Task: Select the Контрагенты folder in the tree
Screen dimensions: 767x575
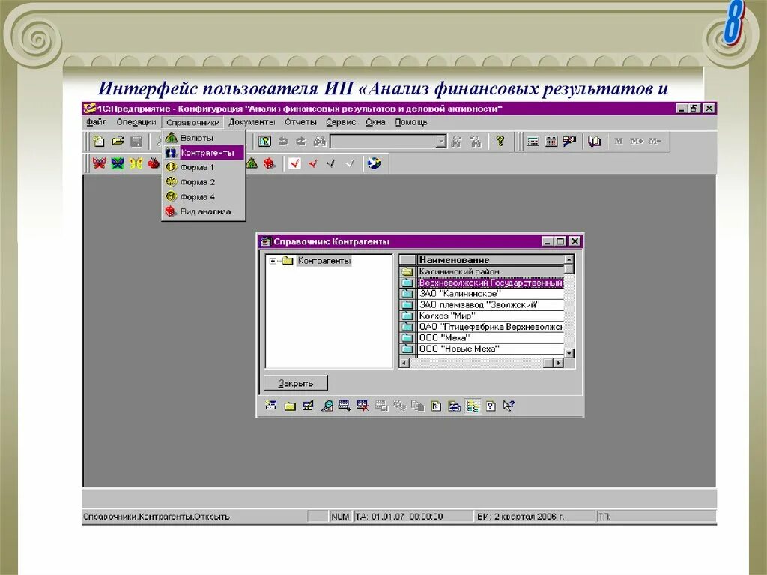Action: pyautogui.click(x=324, y=261)
